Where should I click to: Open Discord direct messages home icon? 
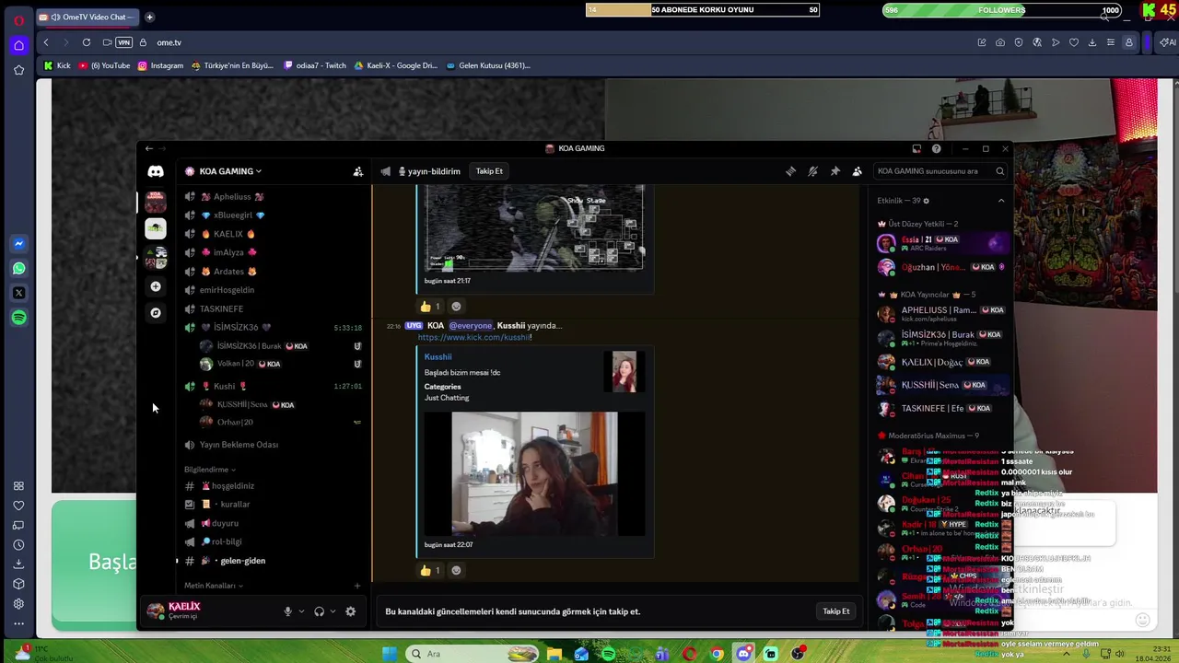156,171
